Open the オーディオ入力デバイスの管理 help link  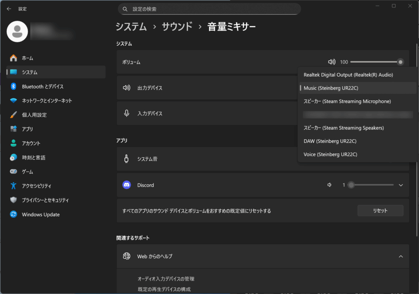pyautogui.click(x=166, y=279)
